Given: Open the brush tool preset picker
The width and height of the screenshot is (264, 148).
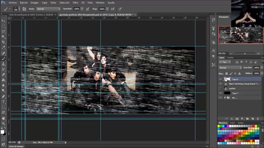Looking at the screenshot, I should (7, 9).
